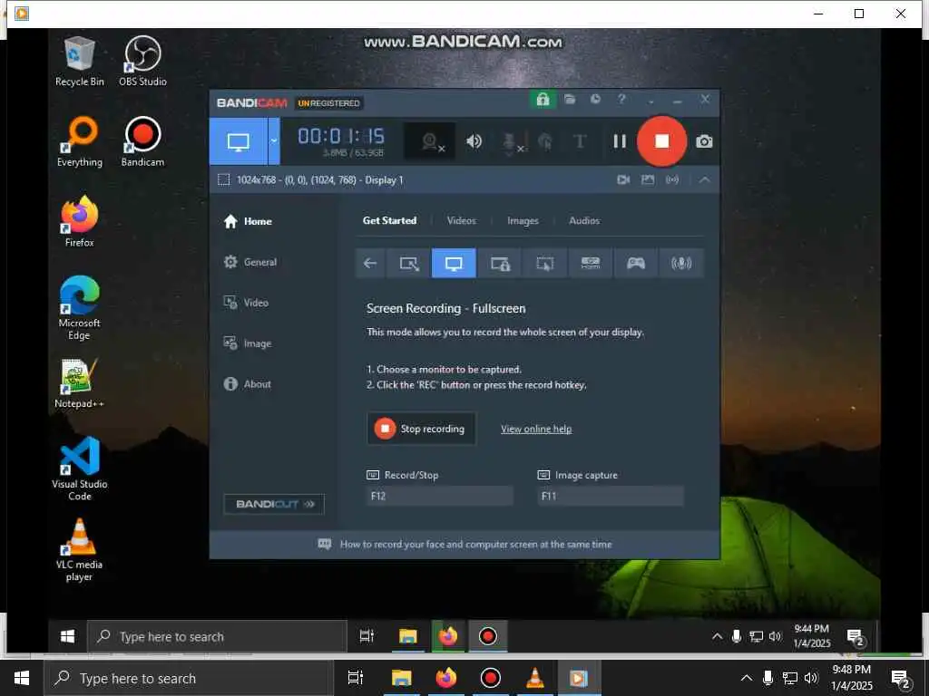The height and width of the screenshot is (696, 929).
Task: Open the Home section
Action: click(248, 221)
